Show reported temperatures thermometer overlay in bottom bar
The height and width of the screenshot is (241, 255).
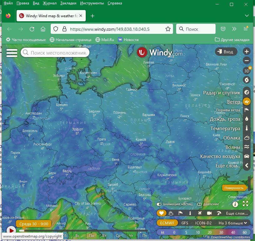point(190,213)
